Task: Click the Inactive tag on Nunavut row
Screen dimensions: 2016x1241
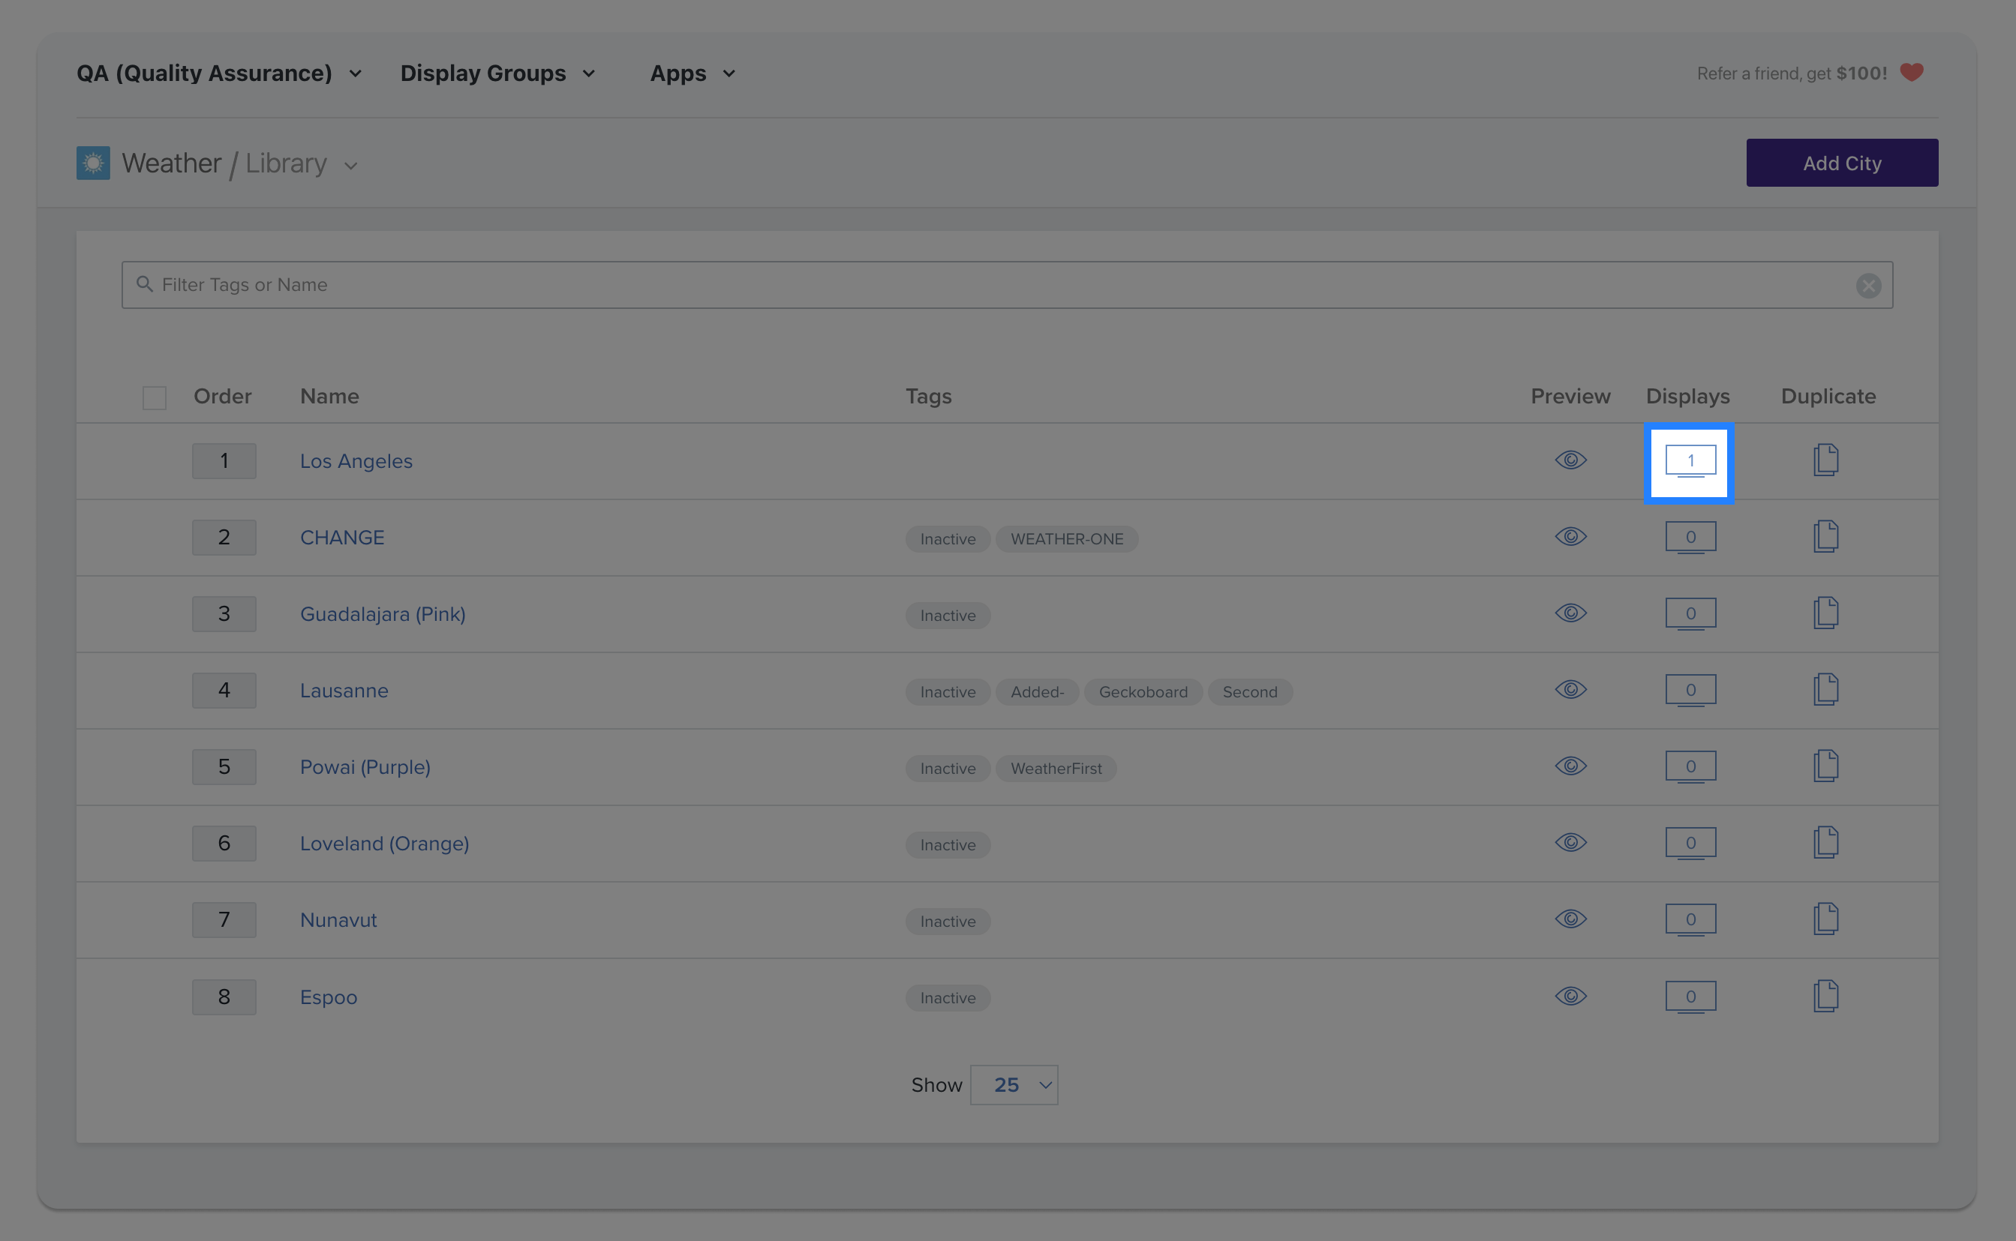Action: pyautogui.click(x=947, y=921)
